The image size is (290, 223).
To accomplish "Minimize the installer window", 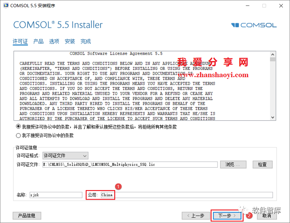I will [x=247, y=6].
